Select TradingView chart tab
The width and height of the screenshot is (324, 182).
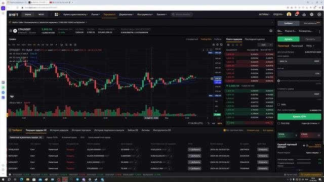206,39
